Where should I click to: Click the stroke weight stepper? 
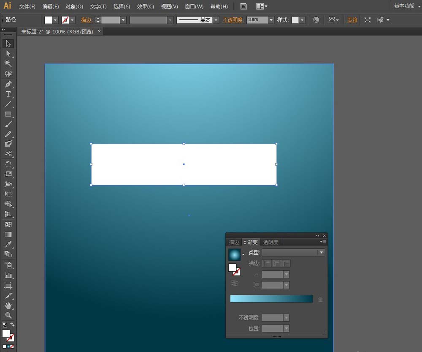[x=98, y=20]
